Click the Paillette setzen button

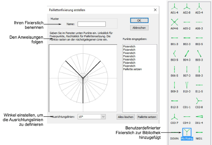click(147, 117)
